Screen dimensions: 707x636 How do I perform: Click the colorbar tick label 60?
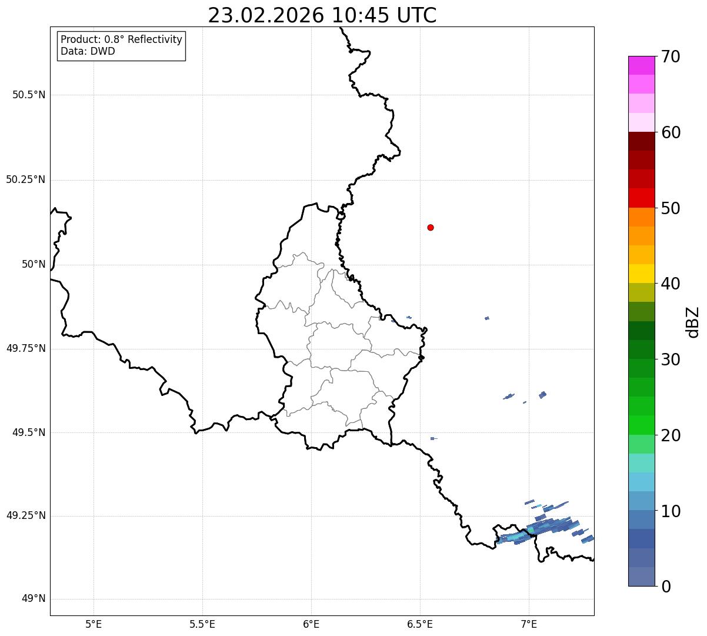[671, 132]
